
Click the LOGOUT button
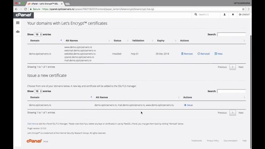point(244,14)
